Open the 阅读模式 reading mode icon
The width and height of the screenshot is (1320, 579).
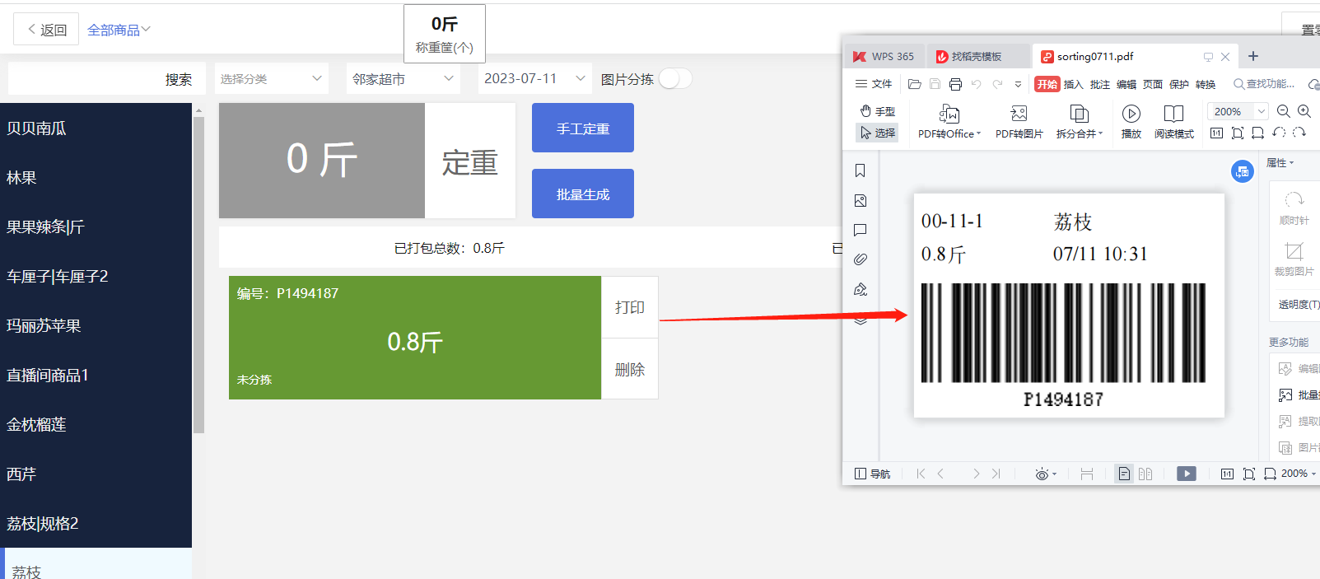point(1173,114)
